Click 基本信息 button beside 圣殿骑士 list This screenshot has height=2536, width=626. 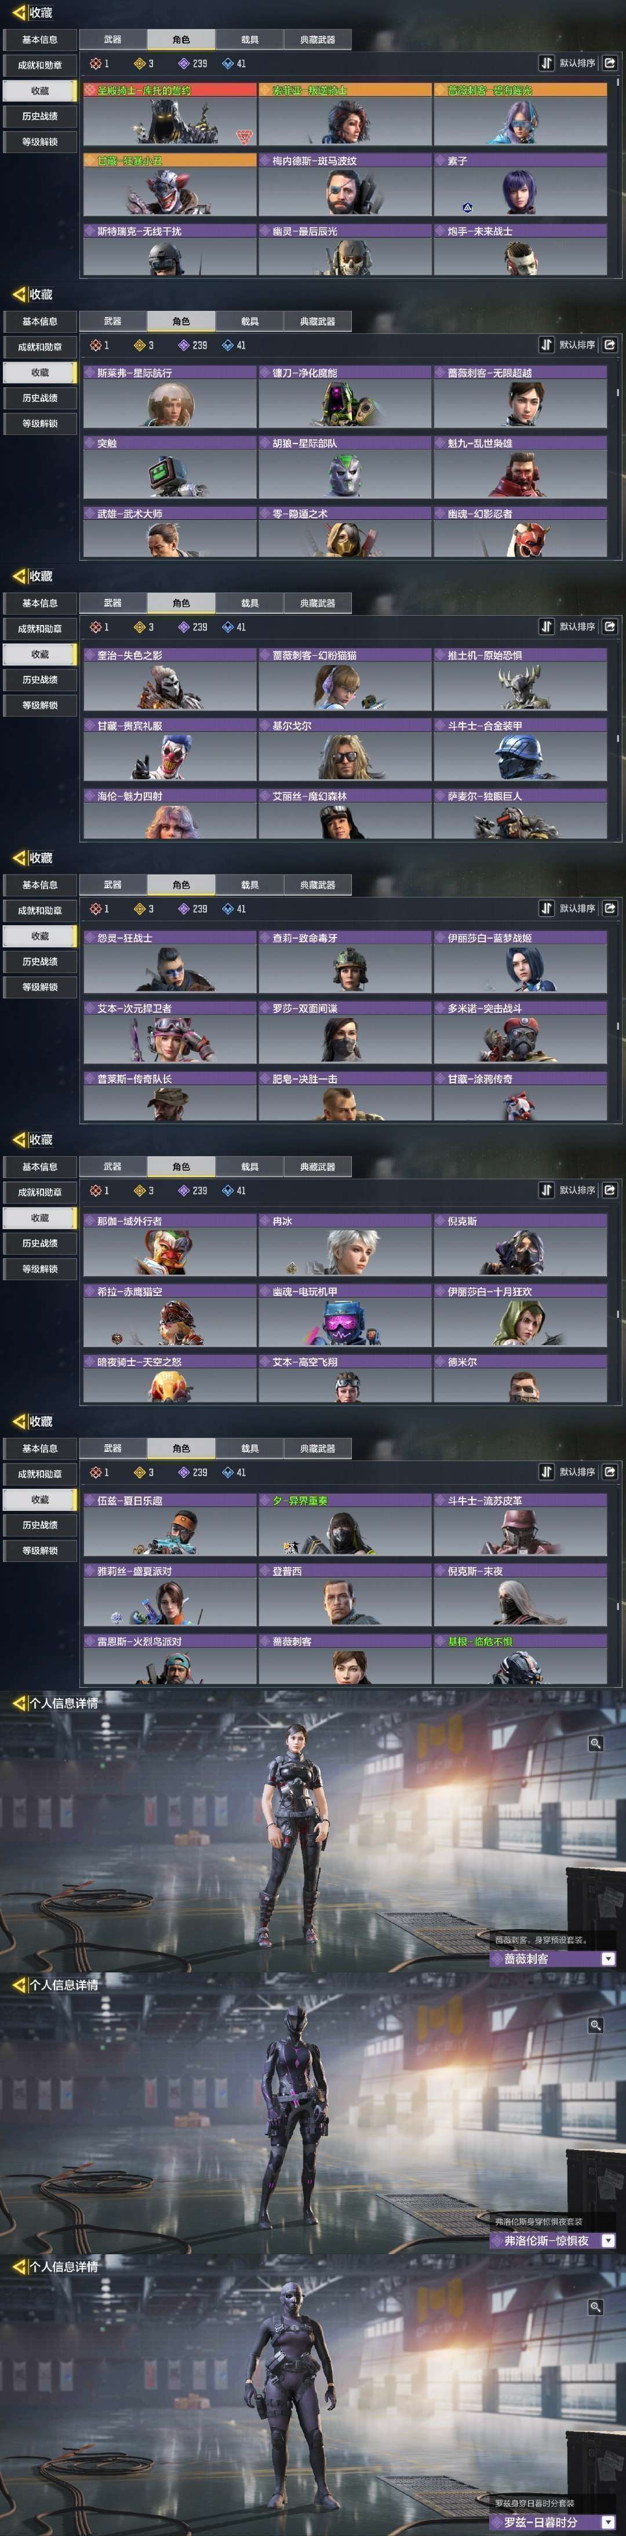coord(39,39)
